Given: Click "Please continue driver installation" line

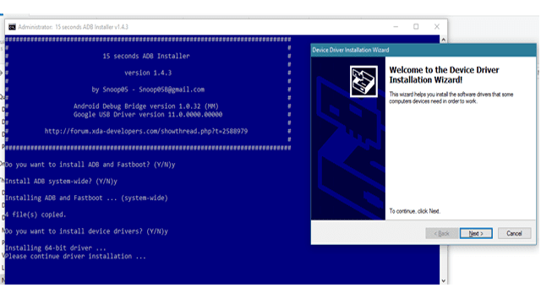Looking at the screenshot, I should pyautogui.click(x=75, y=257).
